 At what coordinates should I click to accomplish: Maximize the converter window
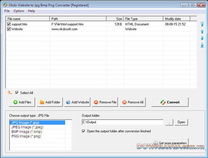tap(193, 5)
